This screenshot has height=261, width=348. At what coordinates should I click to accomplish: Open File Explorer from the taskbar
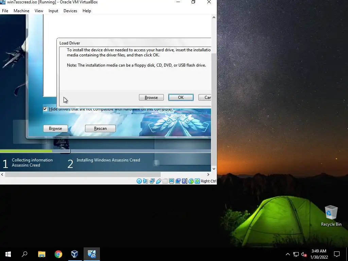pyautogui.click(x=41, y=254)
